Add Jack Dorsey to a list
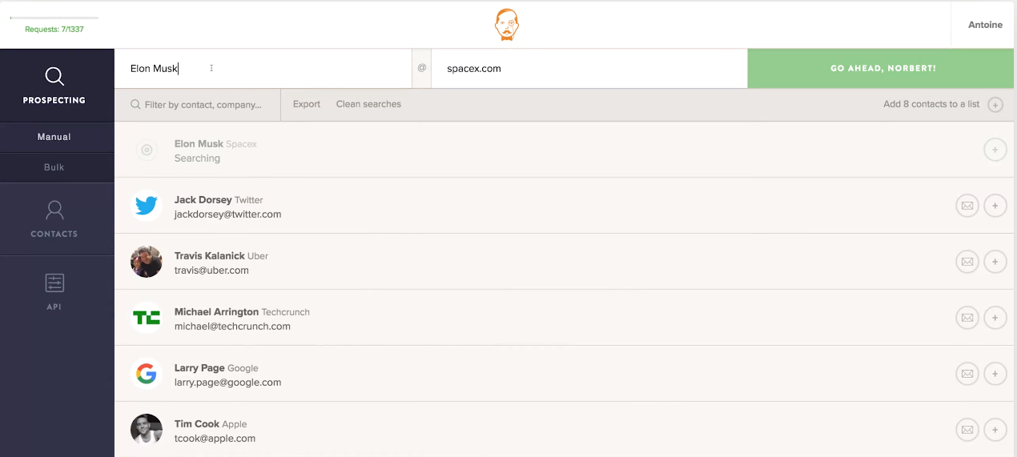The height and width of the screenshot is (457, 1017). (995, 206)
